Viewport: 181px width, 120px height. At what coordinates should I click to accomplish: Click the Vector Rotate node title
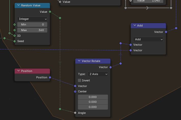(91, 61)
